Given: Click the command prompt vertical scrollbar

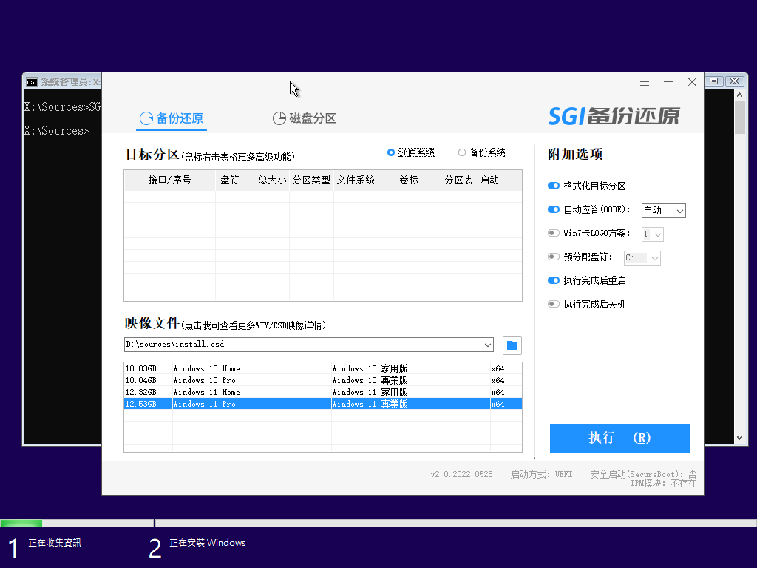Looking at the screenshot, I should pyautogui.click(x=740, y=259).
